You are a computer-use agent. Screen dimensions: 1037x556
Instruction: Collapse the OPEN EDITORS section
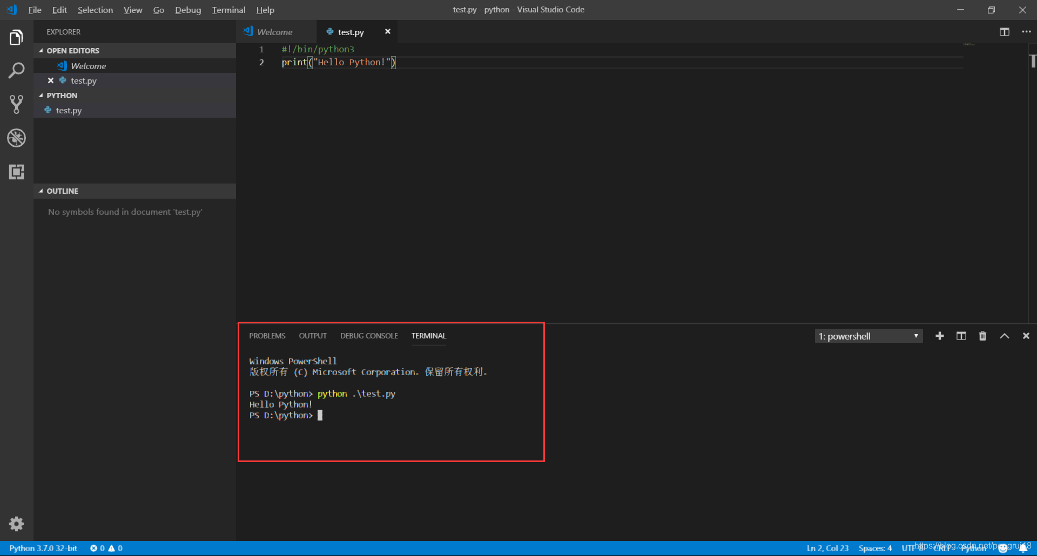tap(134, 51)
